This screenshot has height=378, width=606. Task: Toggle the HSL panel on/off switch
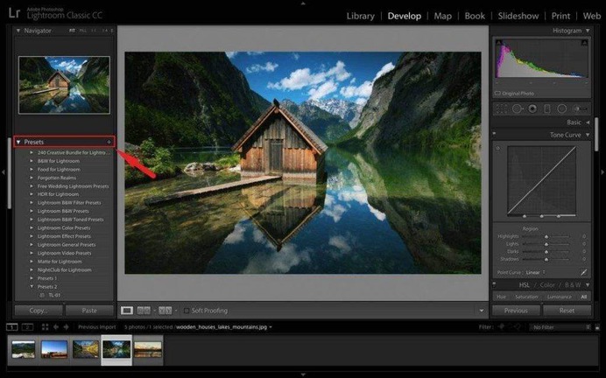click(494, 284)
